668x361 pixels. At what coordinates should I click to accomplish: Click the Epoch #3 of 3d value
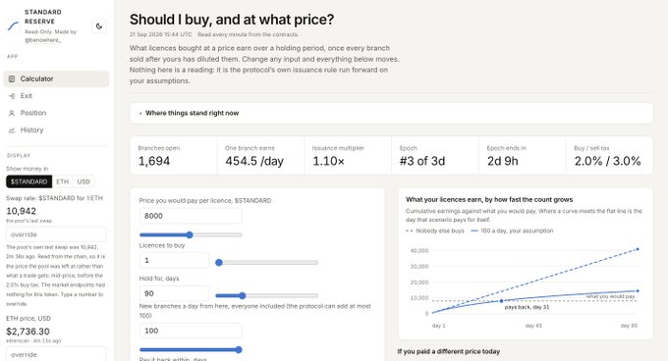coord(422,161)
